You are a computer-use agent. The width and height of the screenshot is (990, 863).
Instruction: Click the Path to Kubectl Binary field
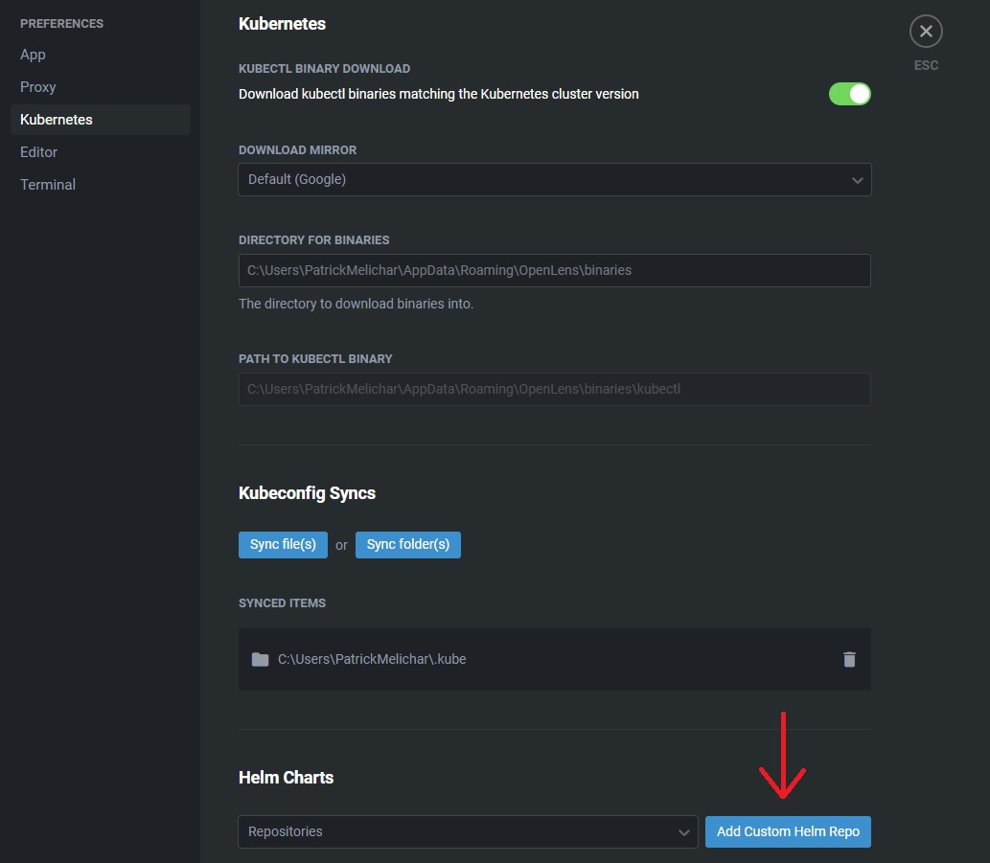[x=554, y=389]
